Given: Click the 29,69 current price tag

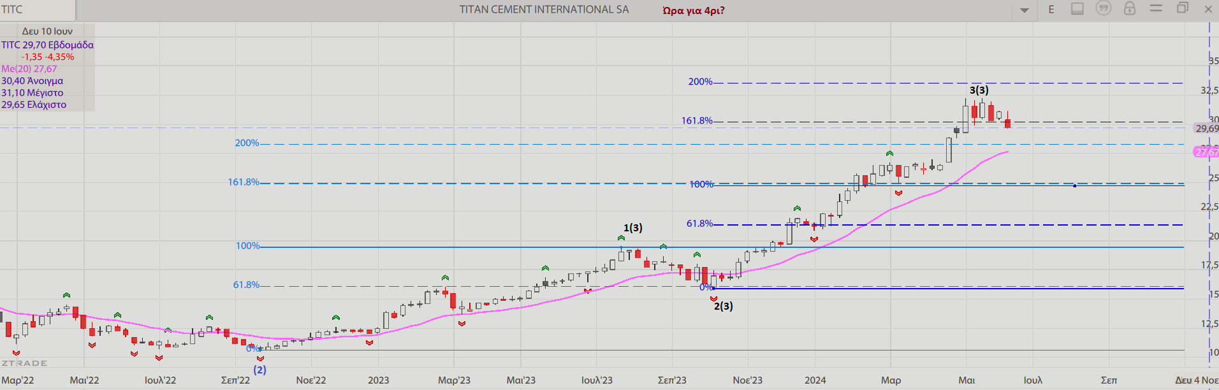Looking at the screenshot, I should 1206,129.
